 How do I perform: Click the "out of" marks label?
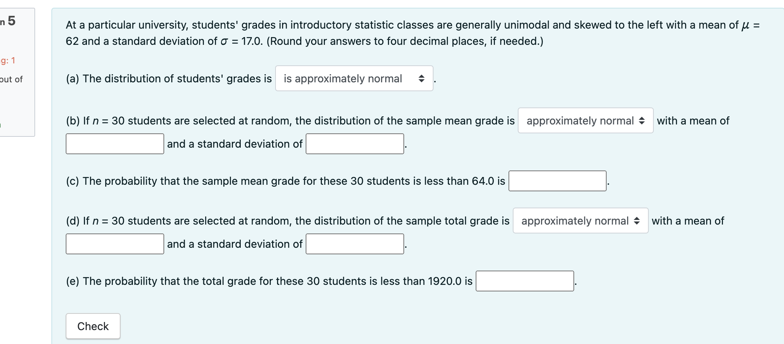11,79
